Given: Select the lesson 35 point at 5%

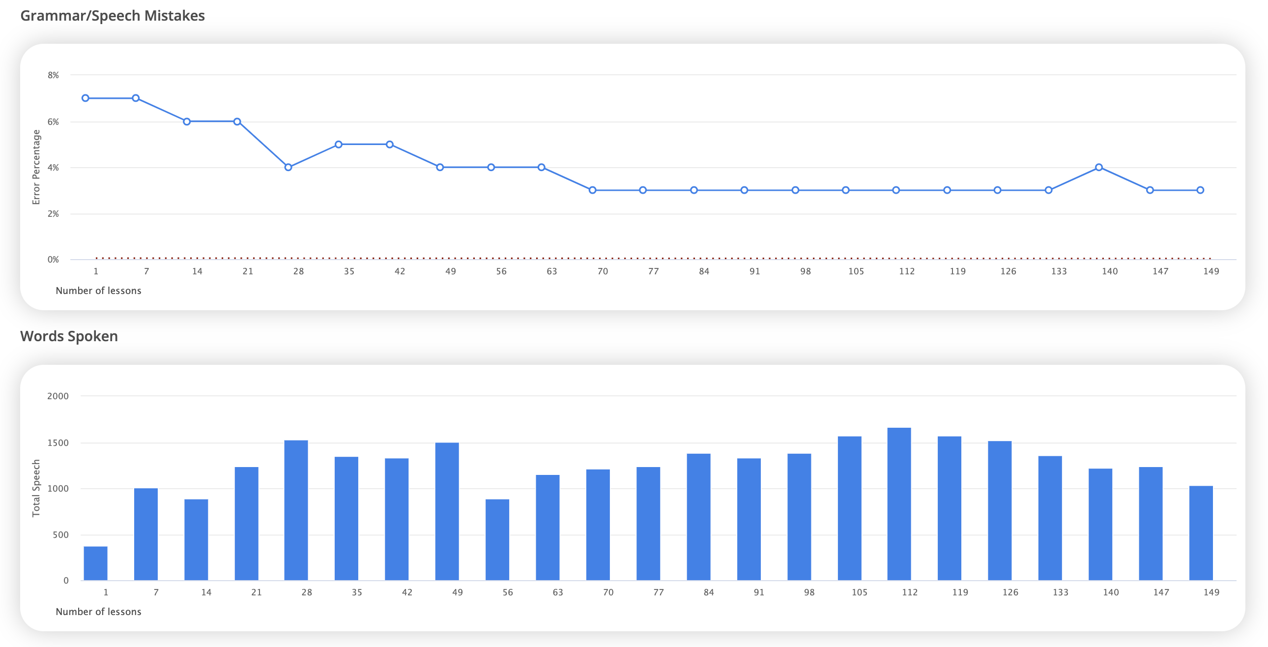Looking at the screenshot, I should (339, 144).
